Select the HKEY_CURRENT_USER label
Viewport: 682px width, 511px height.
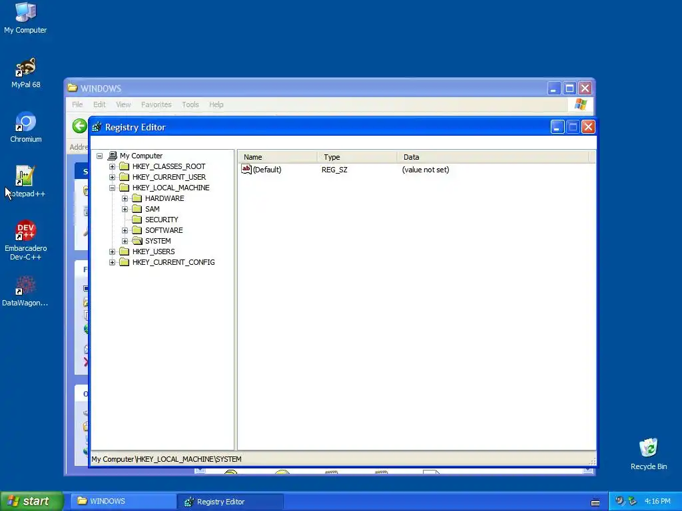point(169,177)
